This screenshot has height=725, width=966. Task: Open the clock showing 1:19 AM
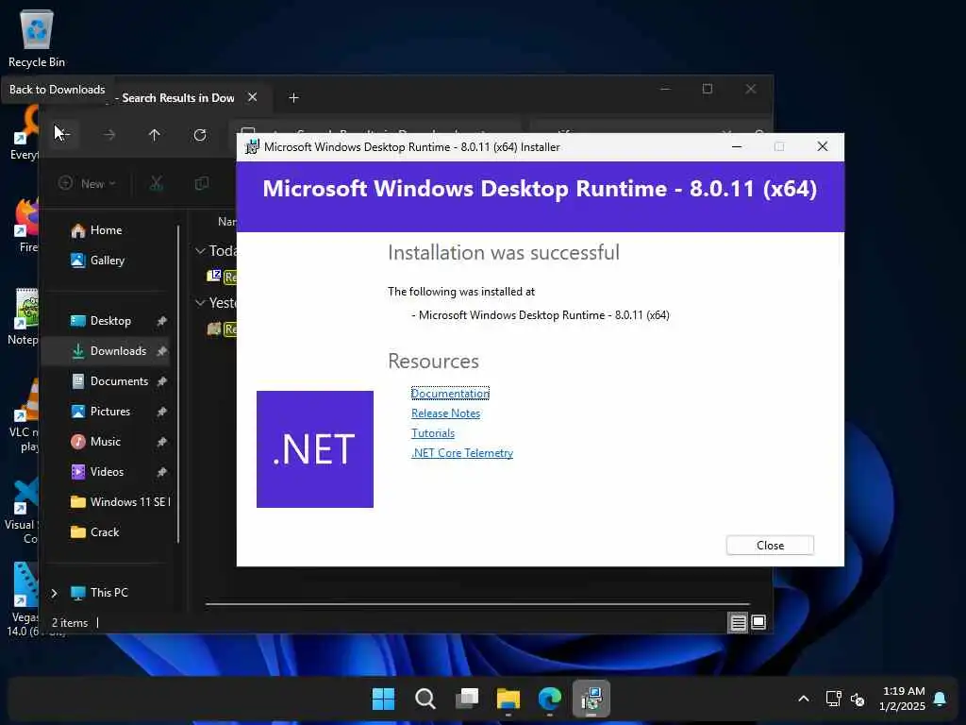coord(903,699)
